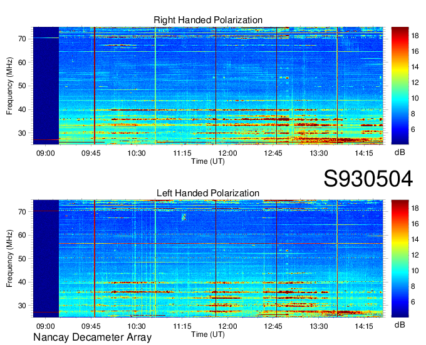The width and height of the screenshot is (426, 345).
Task: Click the 14:15 time tick under Left Handed plot
Action: pyautogui.click(x=364, y=326)
